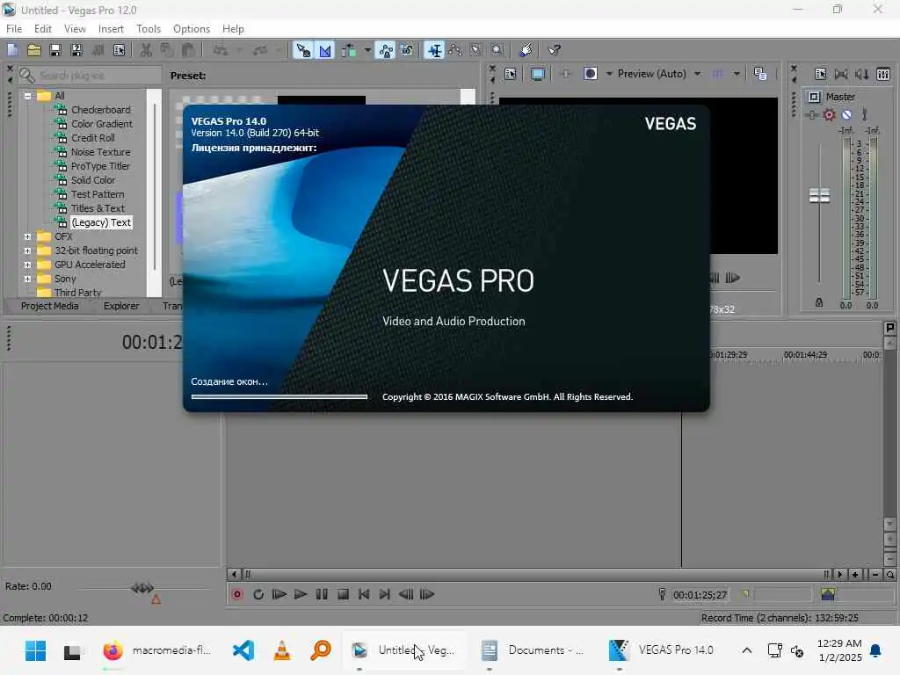Select the Envelope Edit tool icon
Screen dimensions: 900x675
(x=455, y=50)
